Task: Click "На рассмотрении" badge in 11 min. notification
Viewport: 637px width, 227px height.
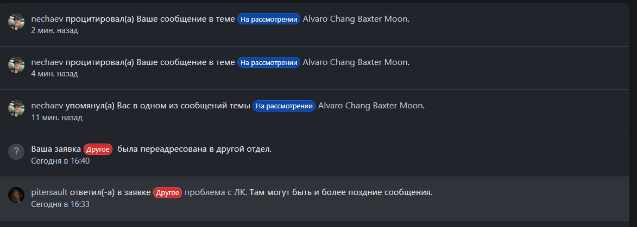Action: click(284, 106)
